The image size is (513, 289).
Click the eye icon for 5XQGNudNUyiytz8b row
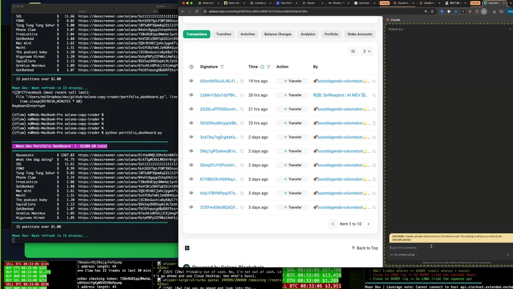click(x=191, y=123)
